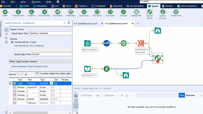The width and height of the screenshot is (203, 114).
Task: Click the Store Locations input node
Action: point(87,43)
